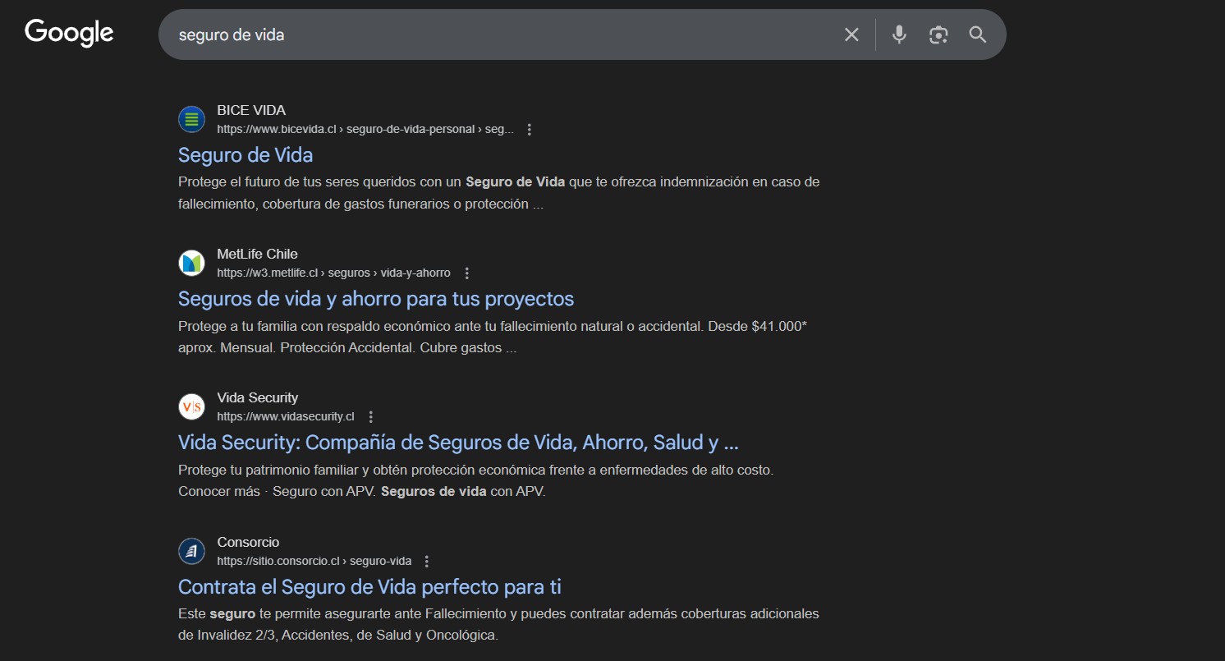Image resolution: width=1225 pixels, height=661 pixels.
Task: Click the MetLife Chile site favicon
Action: (191, 263)
